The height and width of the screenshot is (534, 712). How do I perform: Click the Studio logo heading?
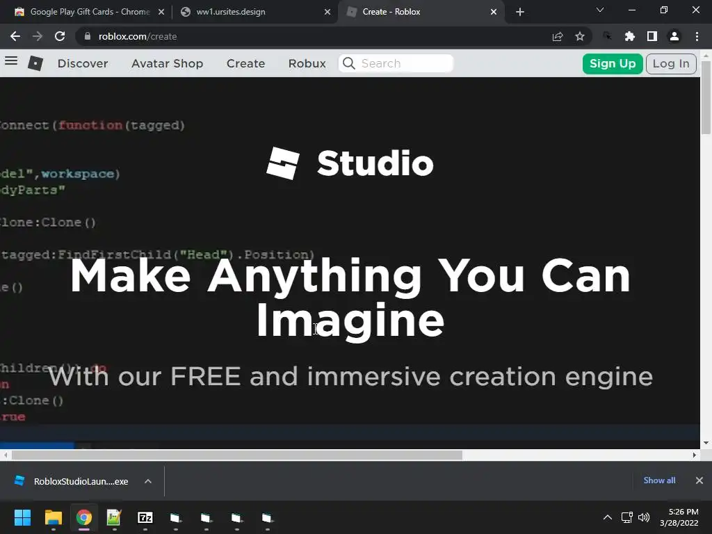[350, 163]
